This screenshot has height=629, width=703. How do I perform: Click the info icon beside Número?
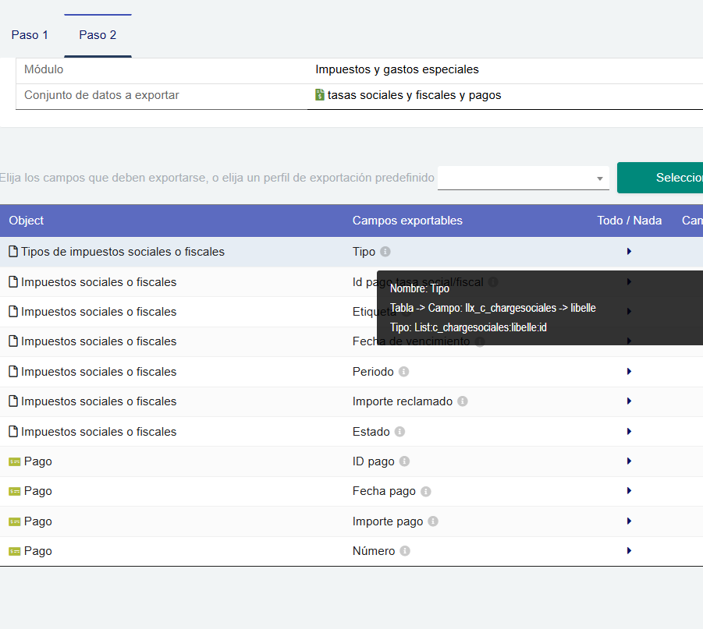point(405,551)
